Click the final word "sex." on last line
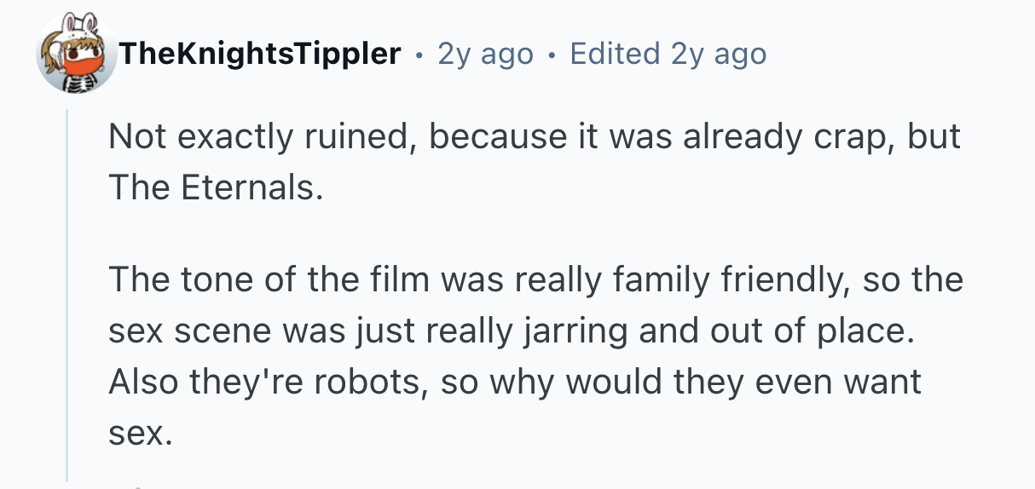 [140, 433]
